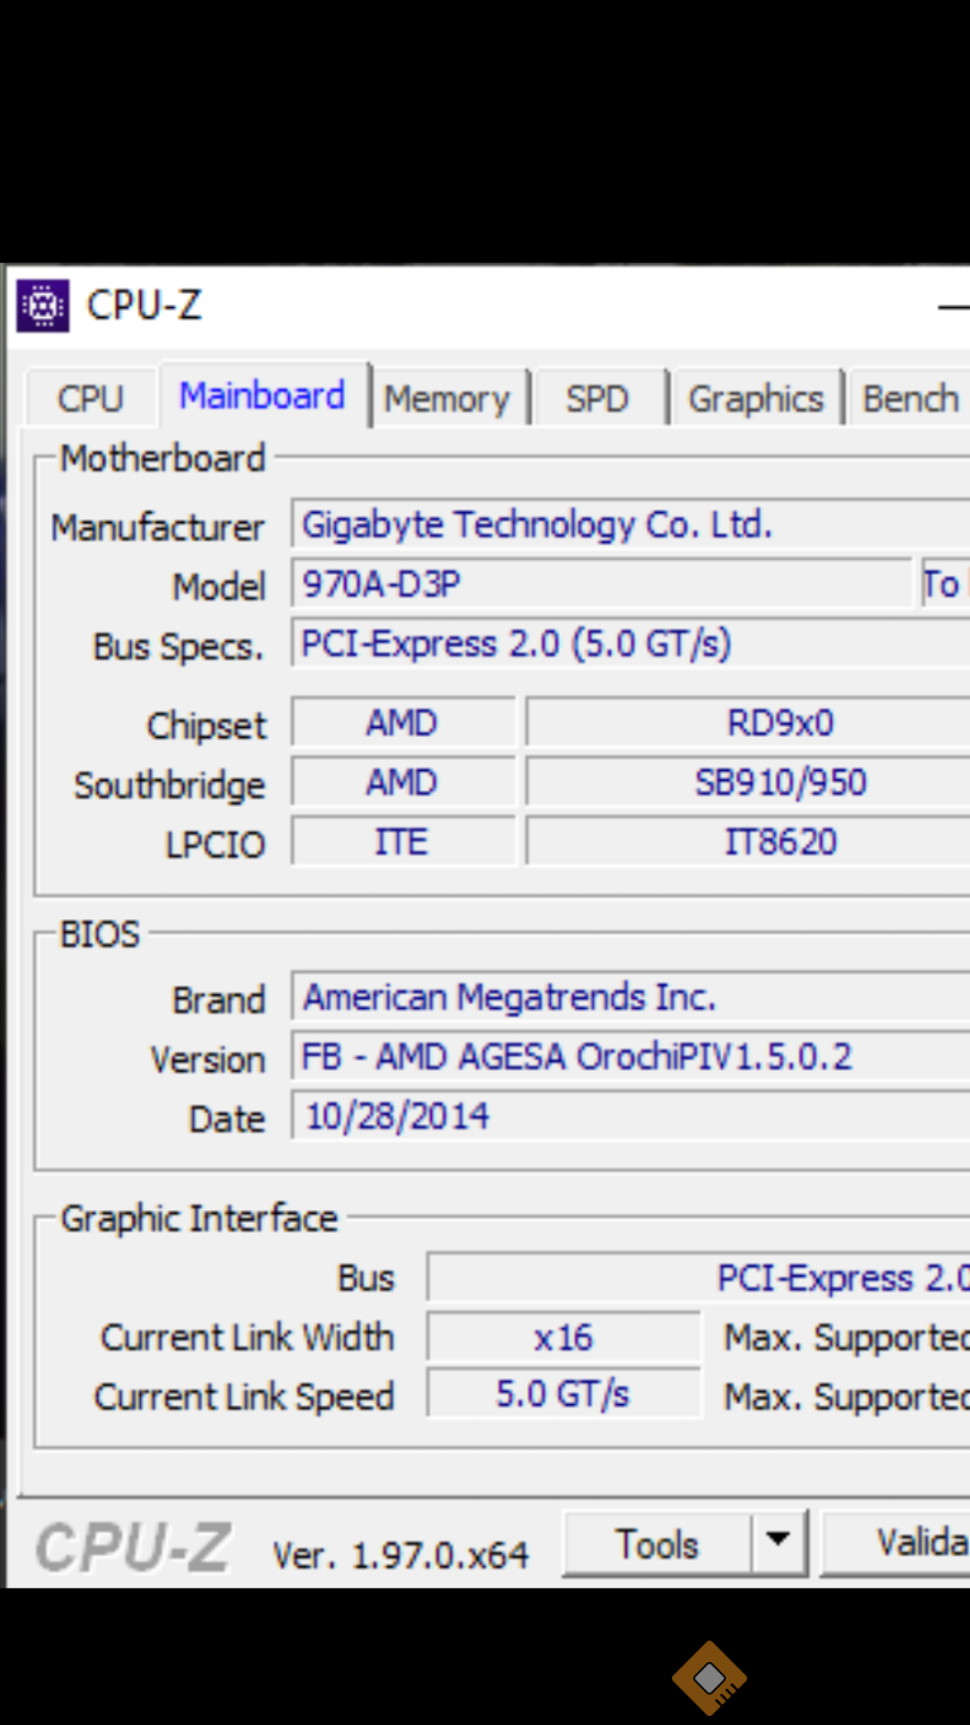This screenshot has width=970, height=1725.
Task: Click the partially visible button beside Model field
Action: pyautogui.click(x=945, y=584)
